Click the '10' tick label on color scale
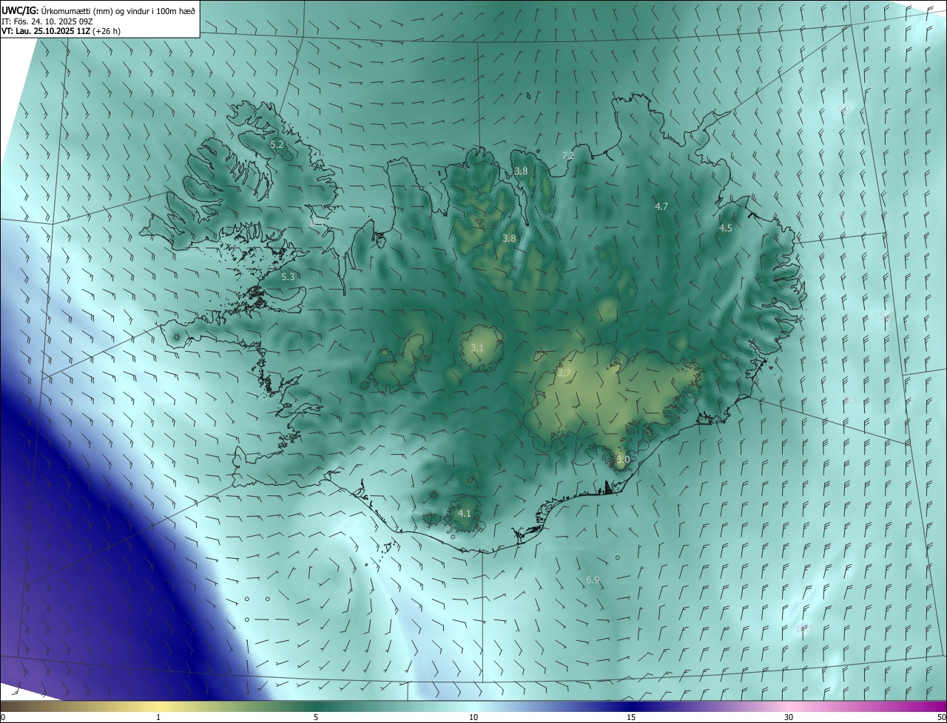947x723 pixels. (x=473, y=718)
